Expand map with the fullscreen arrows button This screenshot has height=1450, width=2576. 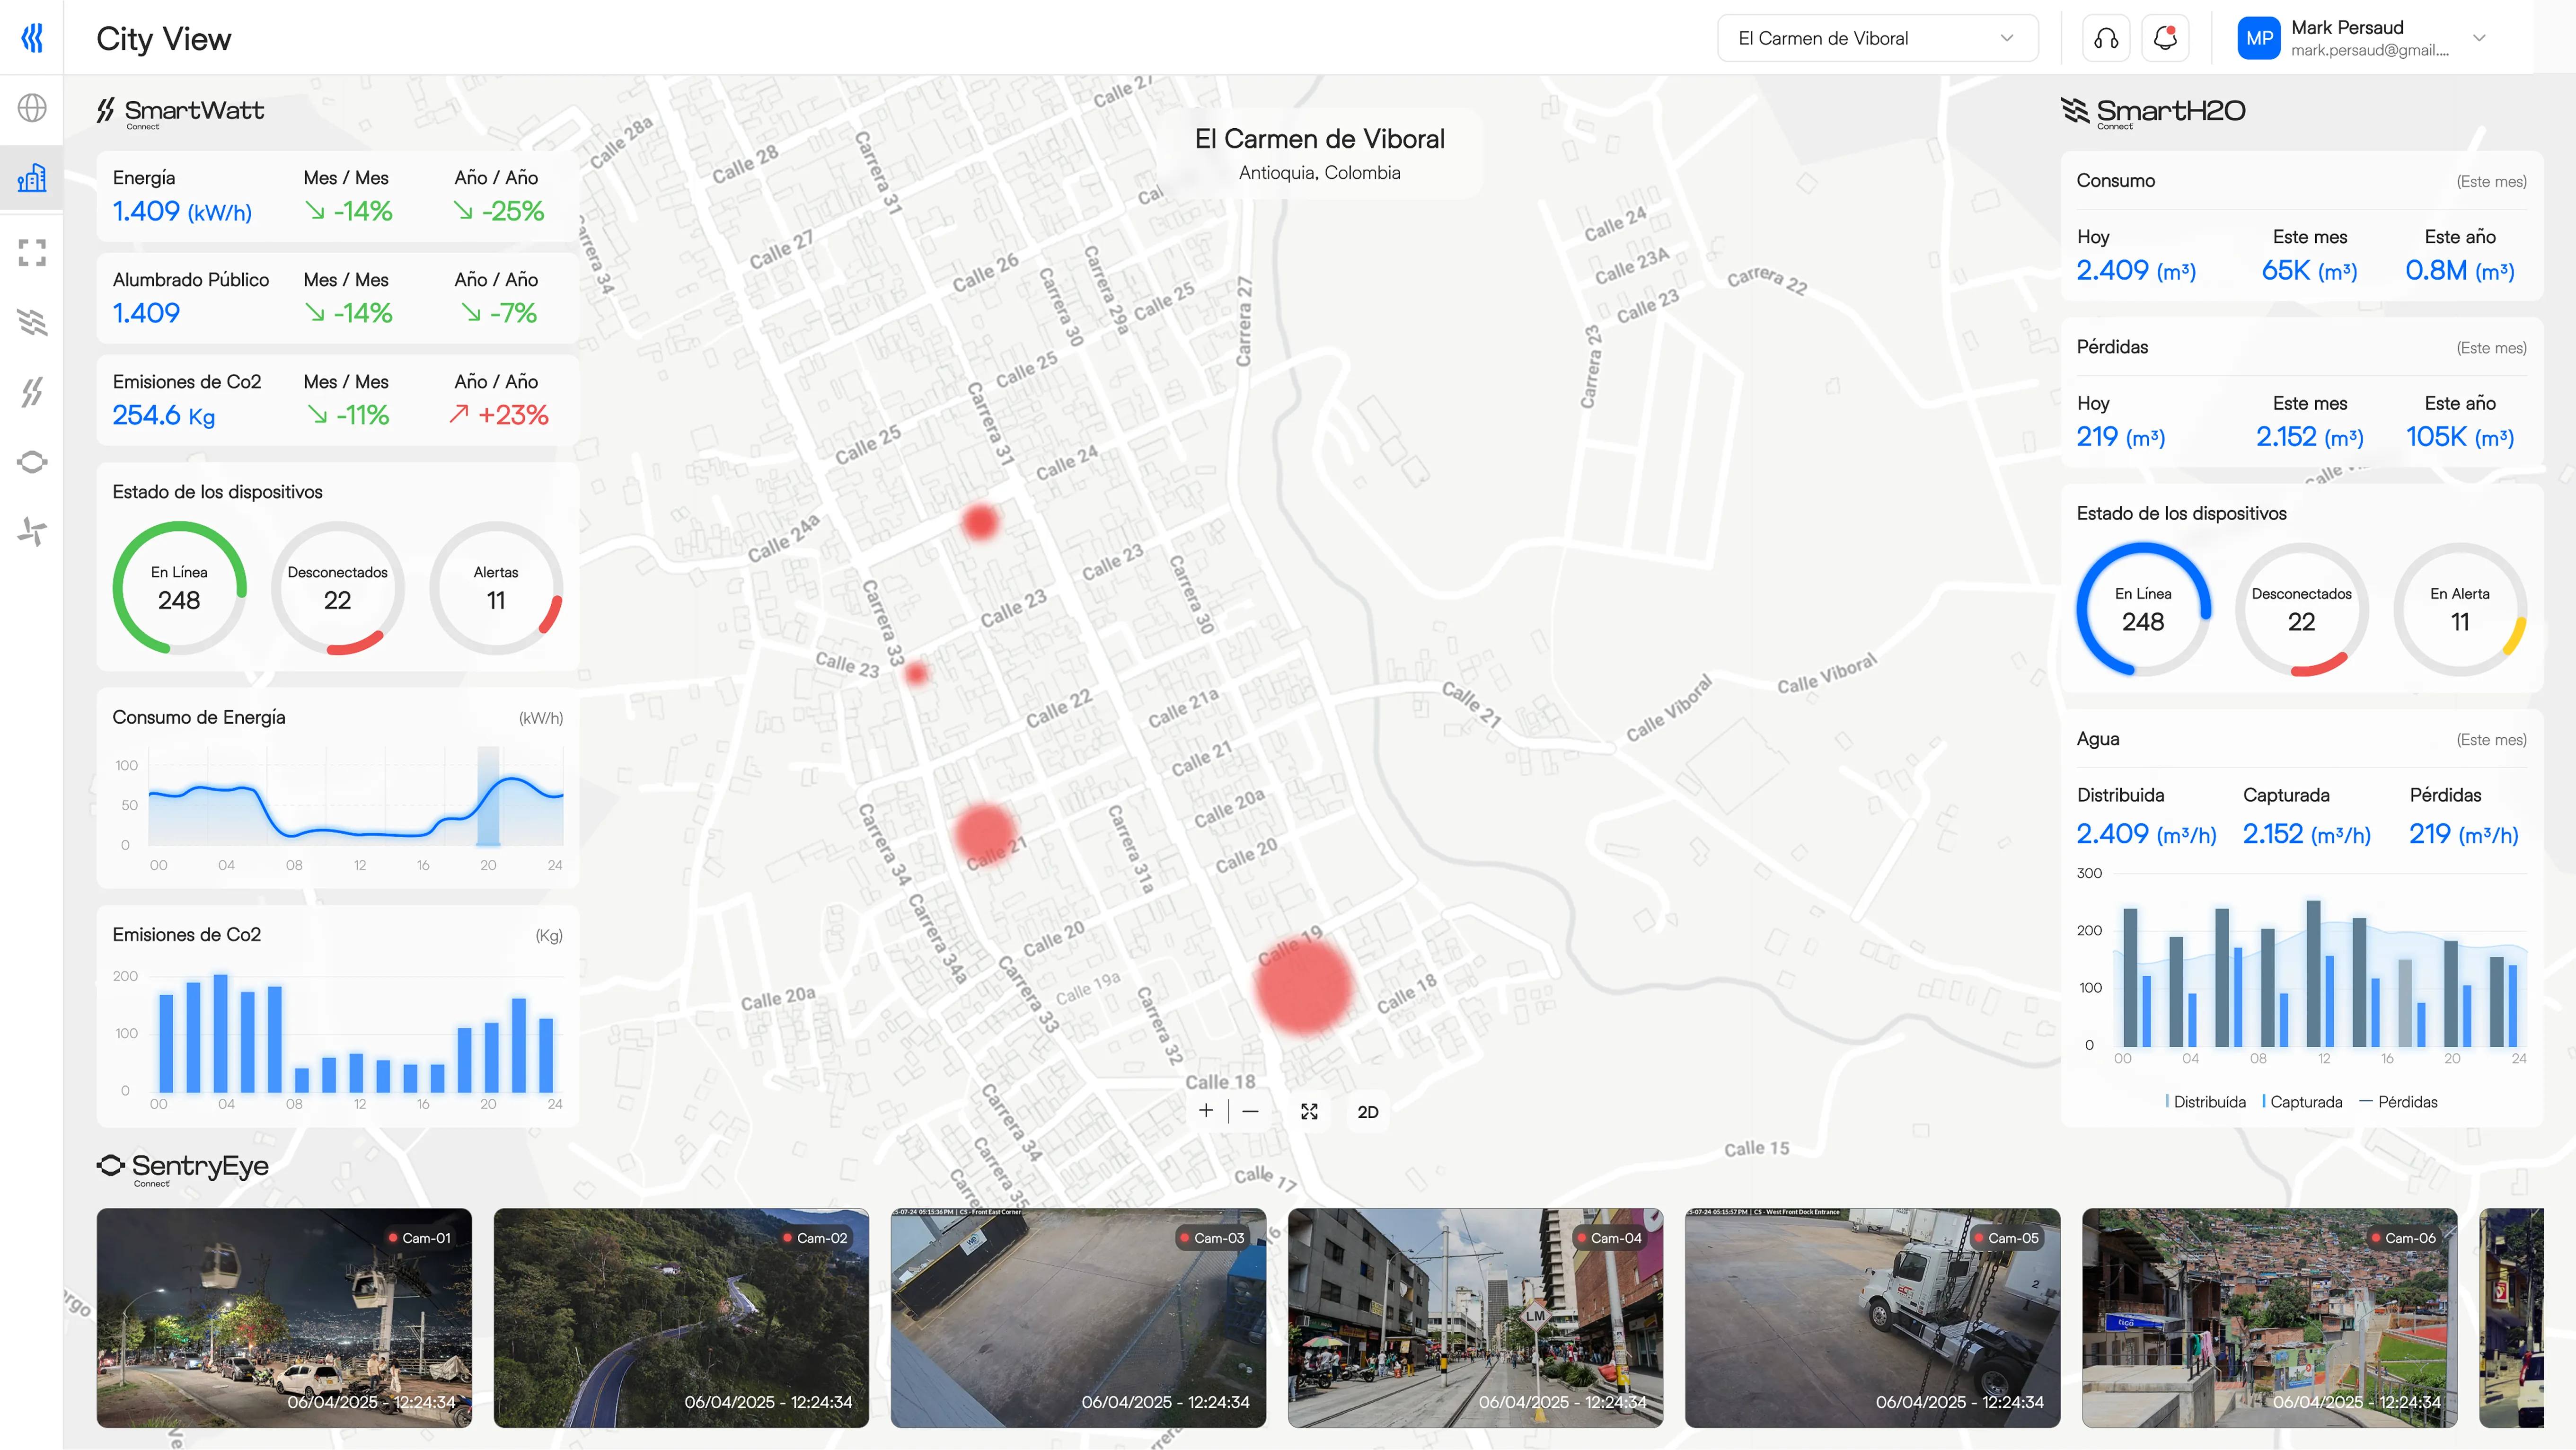[x=1309, y=1112]
